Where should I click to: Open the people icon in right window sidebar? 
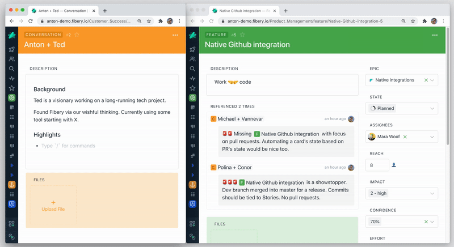pos(193,59)
